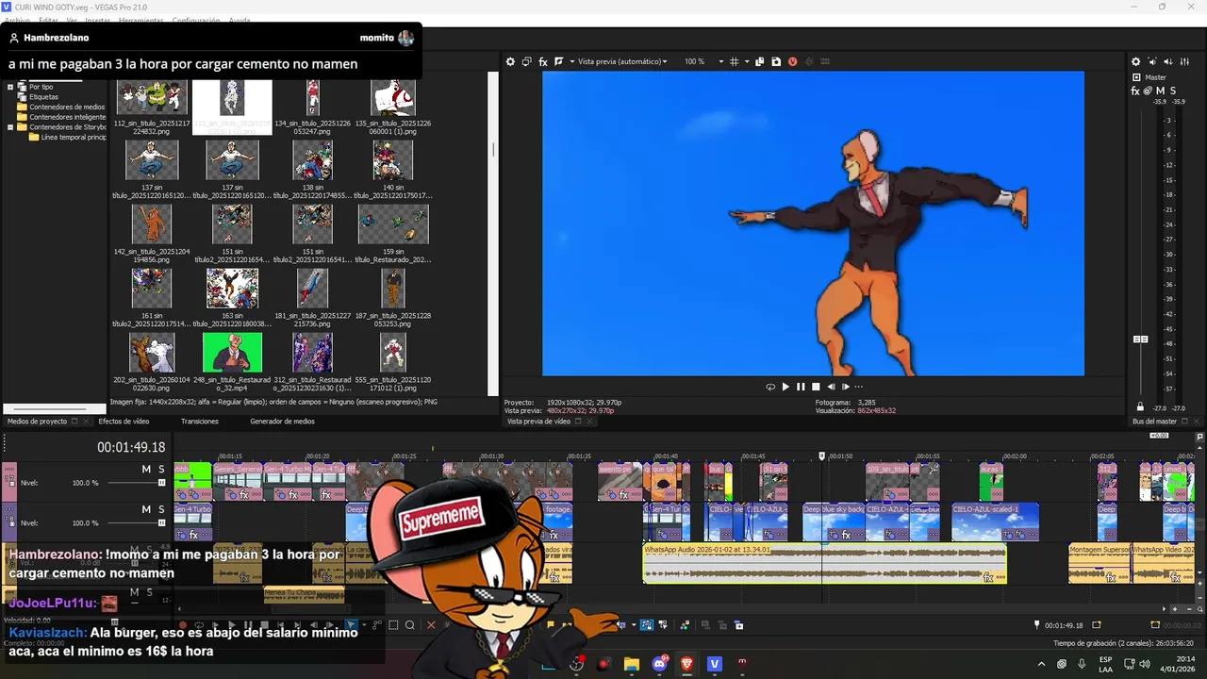Select the Zoom magnifier tool in timeline toolbar
Screen dimensions: 1207x679
tap(410, 624)
